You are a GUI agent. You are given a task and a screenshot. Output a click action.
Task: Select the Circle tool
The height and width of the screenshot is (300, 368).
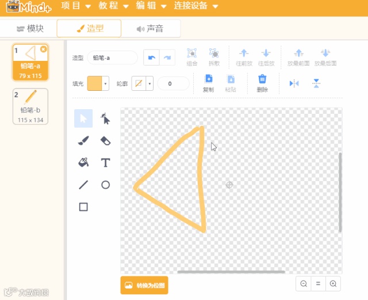pyautogui.click(x=105, y=185)
